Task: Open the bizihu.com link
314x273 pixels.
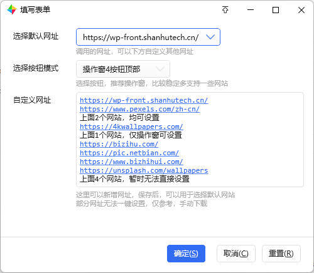Action: click(x=119, y=144)
